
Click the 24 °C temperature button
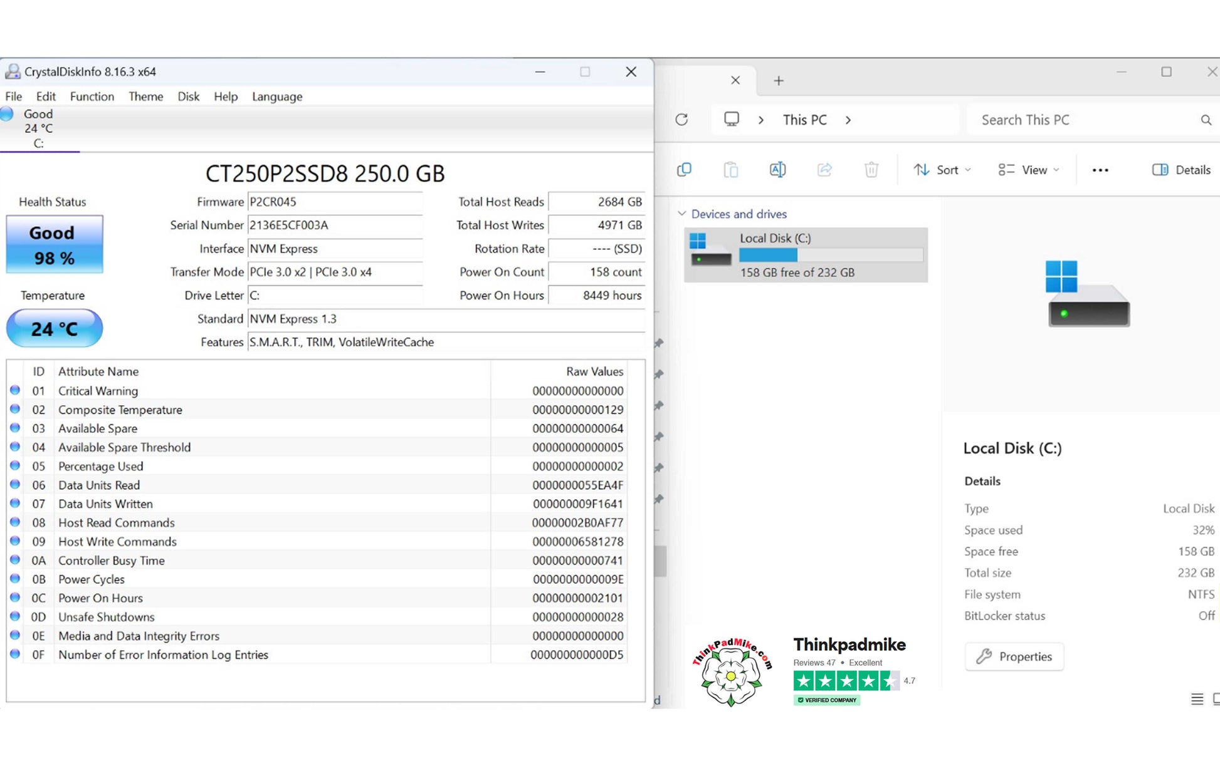[55, 328]
